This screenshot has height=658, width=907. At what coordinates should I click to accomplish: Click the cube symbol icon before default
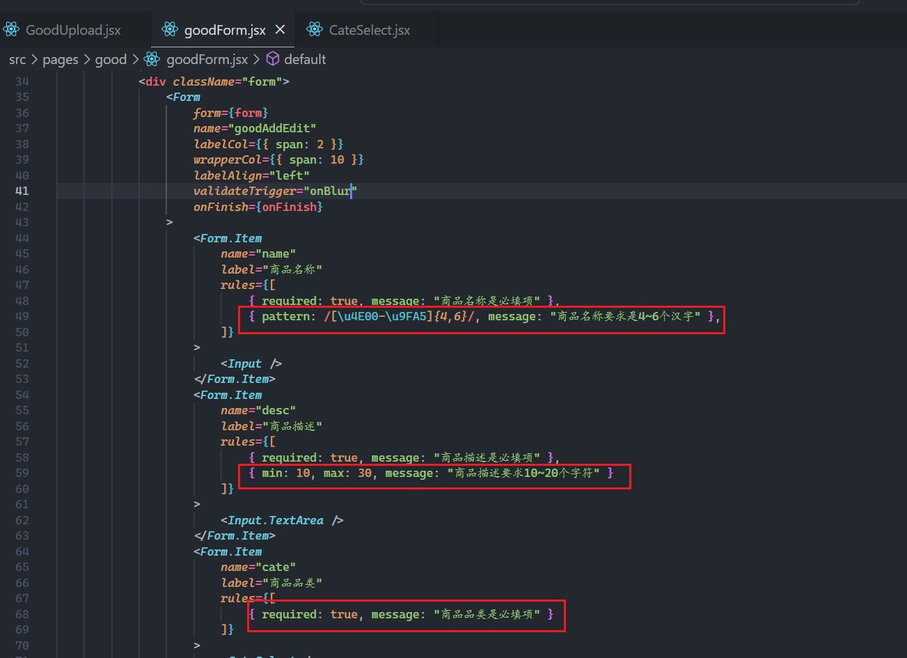coord(273,59)
